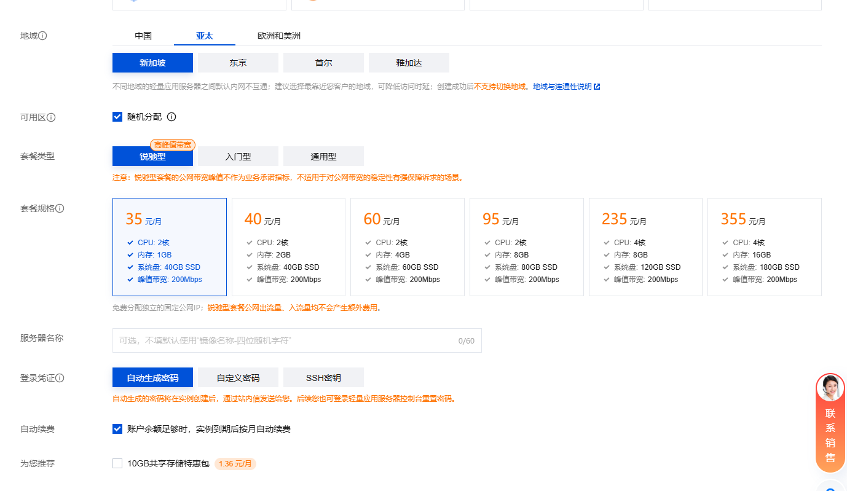Select the 95 元/月 plan card
847x491 pixels.
[526, 246]
